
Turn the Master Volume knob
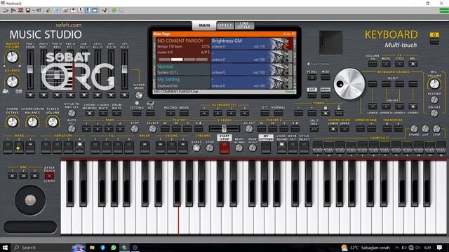12,57
